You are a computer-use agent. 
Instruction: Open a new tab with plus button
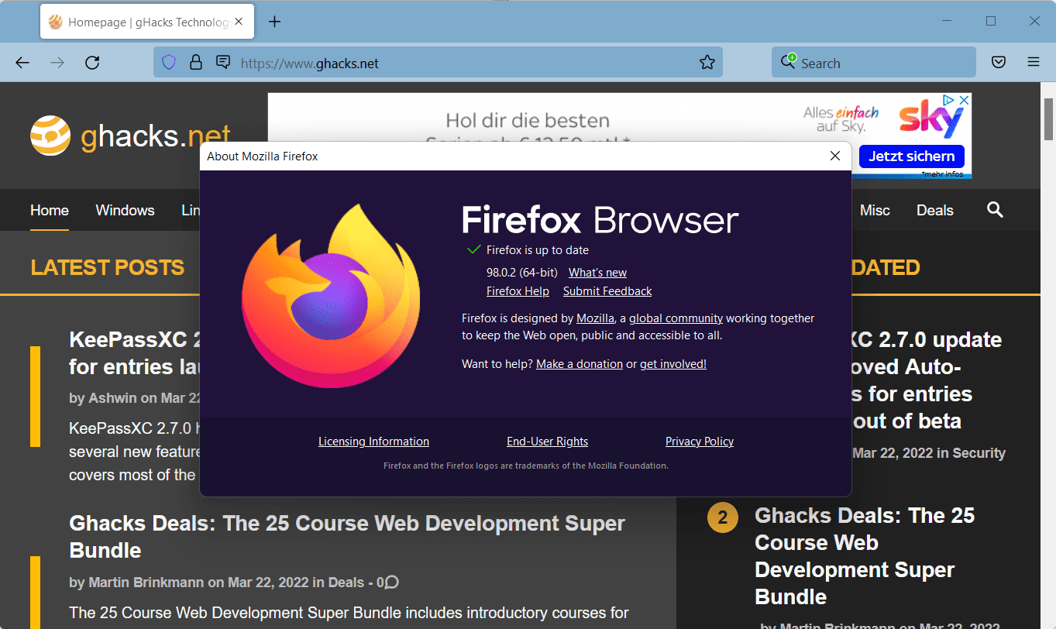[274, 22]
